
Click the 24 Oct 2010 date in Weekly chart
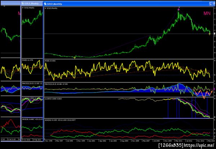click(26, 140)
